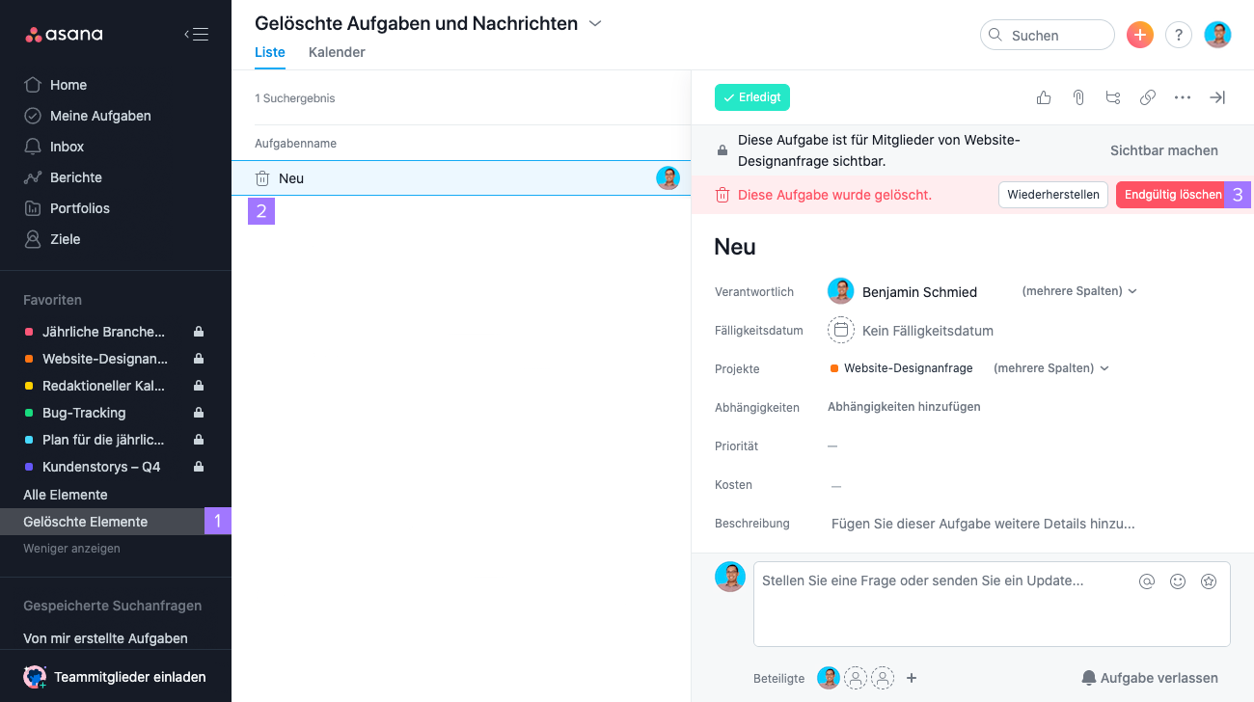This screenshot has width=1254, height=702.
Task: Collapse sidebar with the menu icon
Action: [197, 35]
